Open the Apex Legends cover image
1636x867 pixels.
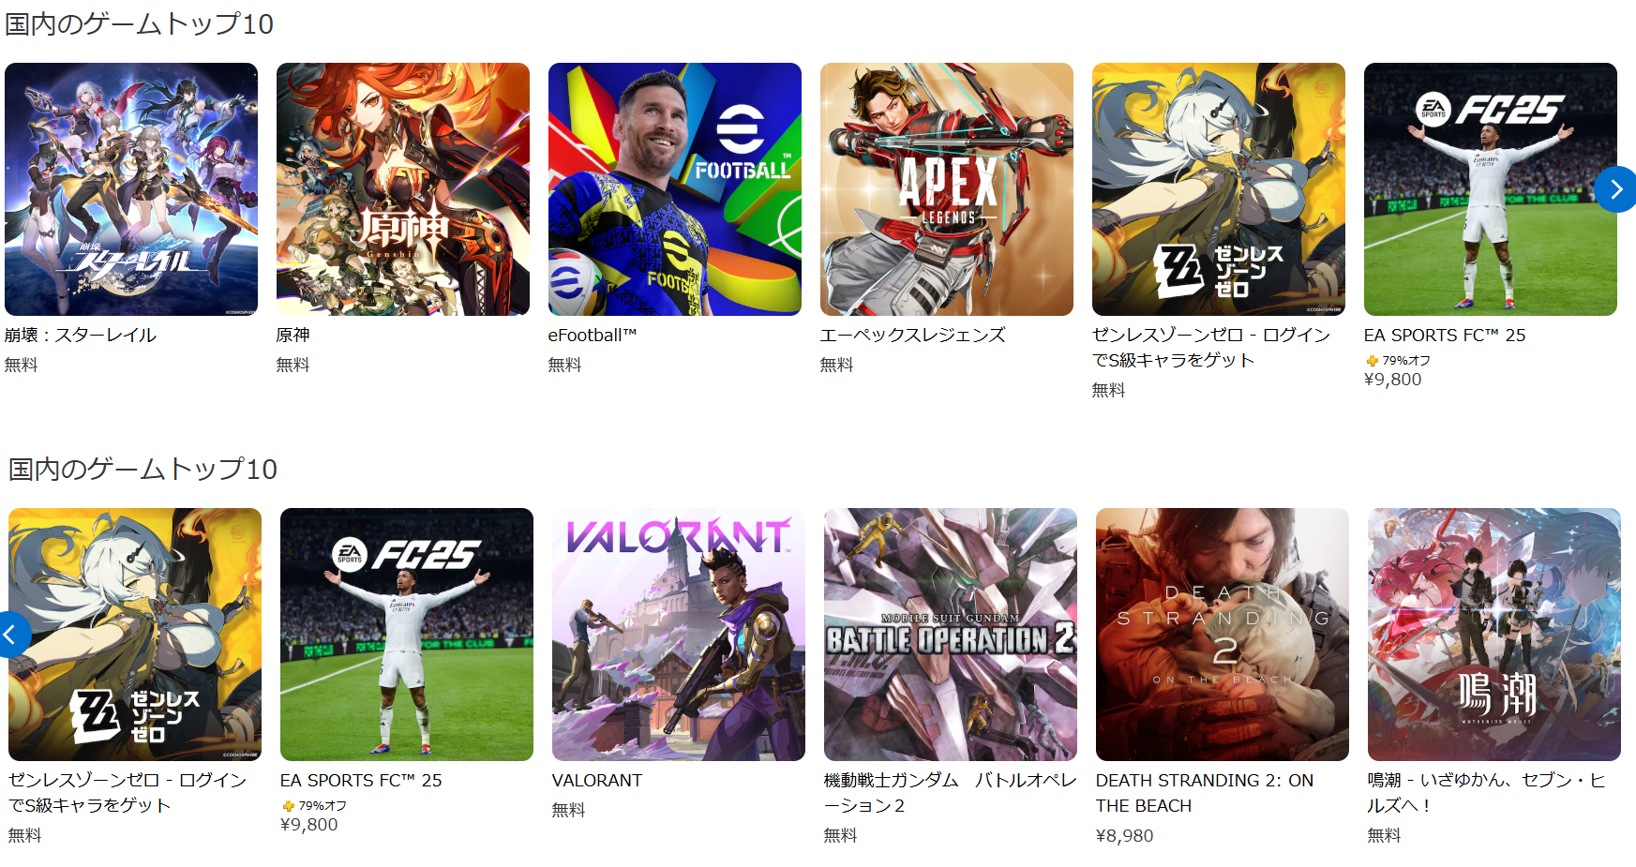pyautogui.click(x=947, y=189)
